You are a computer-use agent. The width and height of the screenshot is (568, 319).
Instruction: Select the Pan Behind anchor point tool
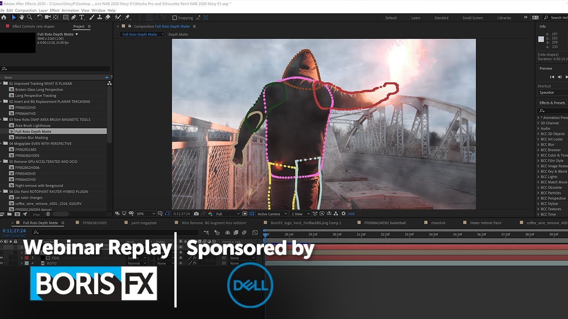(x=56, y=17)
